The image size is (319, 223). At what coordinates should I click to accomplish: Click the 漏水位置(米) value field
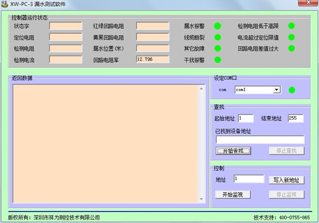pos(153,48)
